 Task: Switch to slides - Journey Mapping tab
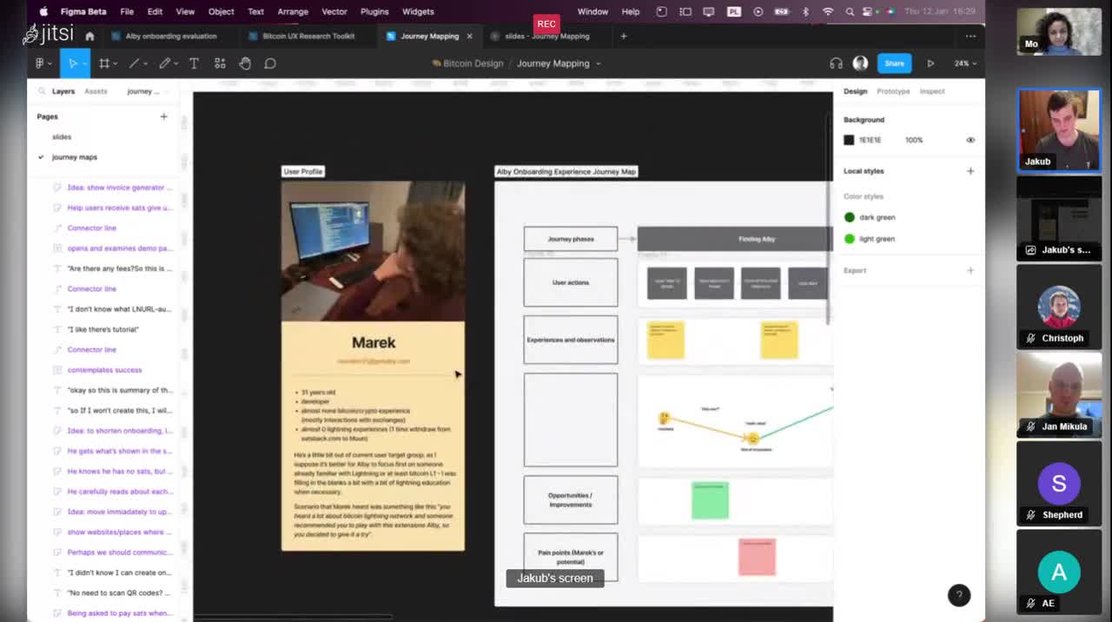click(x=547, y=36)
